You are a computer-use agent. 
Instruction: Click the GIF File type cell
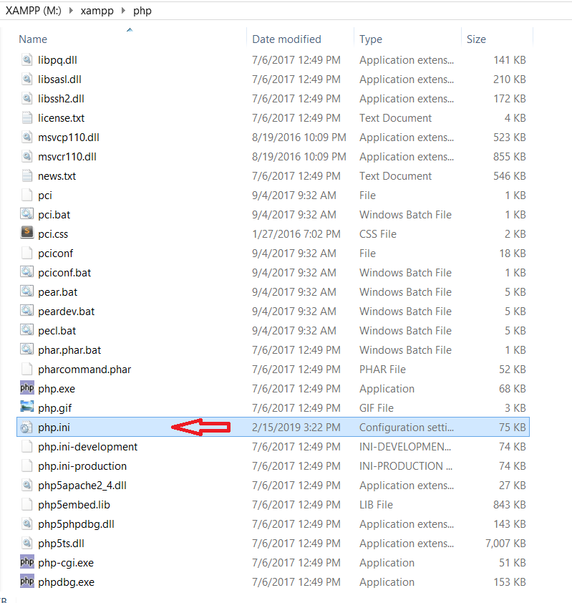pyautogui.click(x=377, y=408)
